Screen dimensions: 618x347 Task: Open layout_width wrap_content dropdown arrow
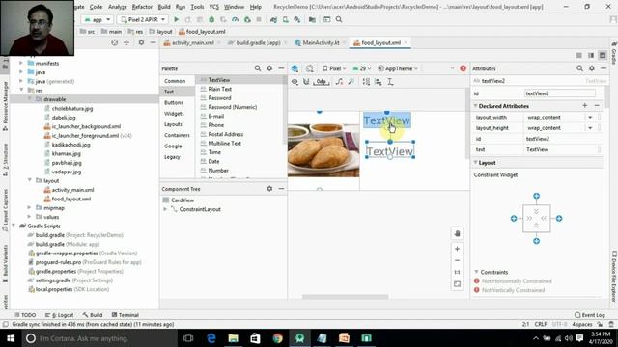coord(590,118)
